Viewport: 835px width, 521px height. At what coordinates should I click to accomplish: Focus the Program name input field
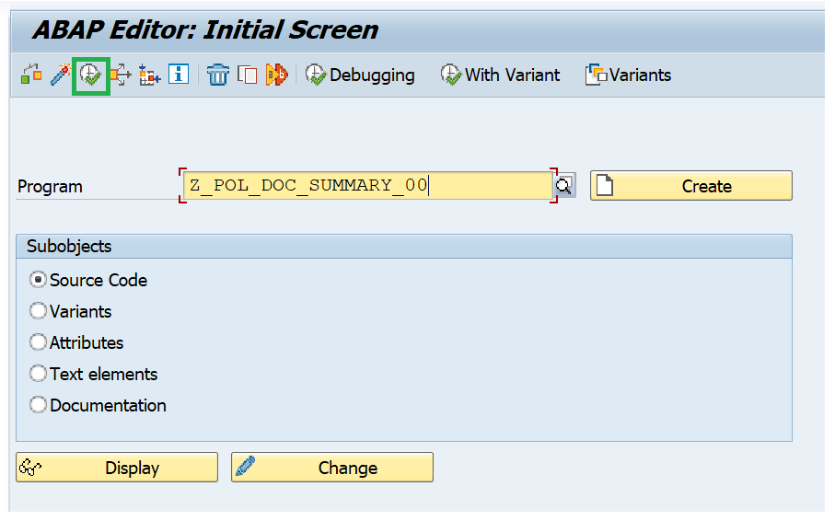(367, 185)
